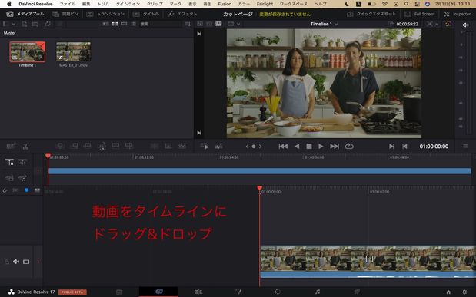Stop playback
This screenshot has width=476, height=297.
tap(308, 147)
